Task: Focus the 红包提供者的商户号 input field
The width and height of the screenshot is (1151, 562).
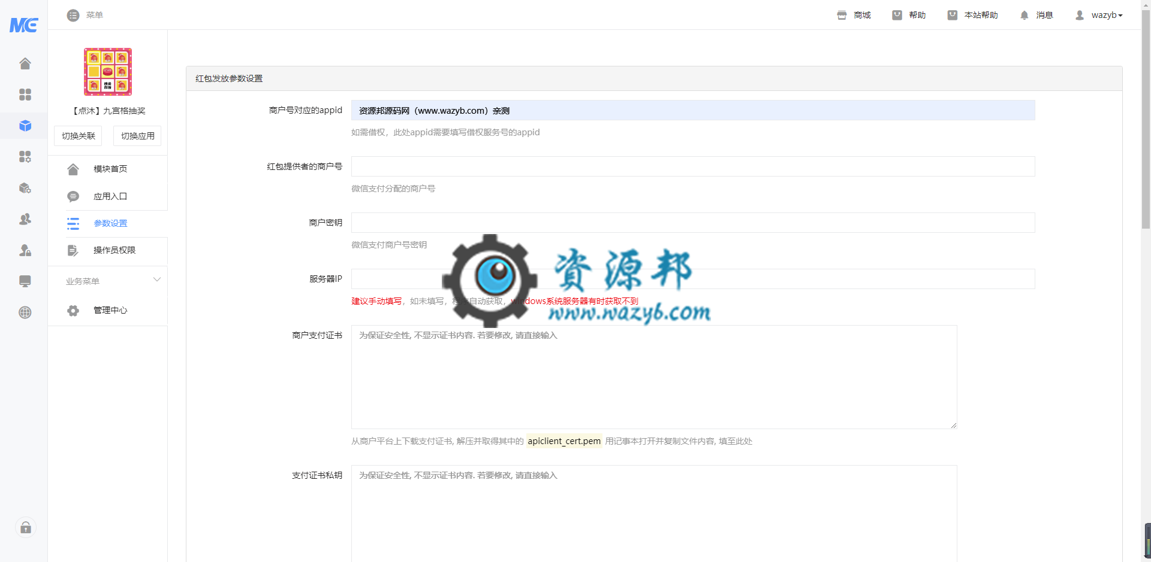Action: click(693, 166)
